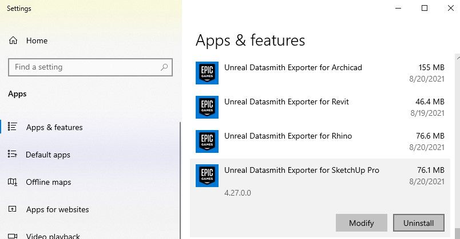Uninstall the SketchUp Pro exporter
The height and width of the screenshot is (239, 460).
(418, 223)
